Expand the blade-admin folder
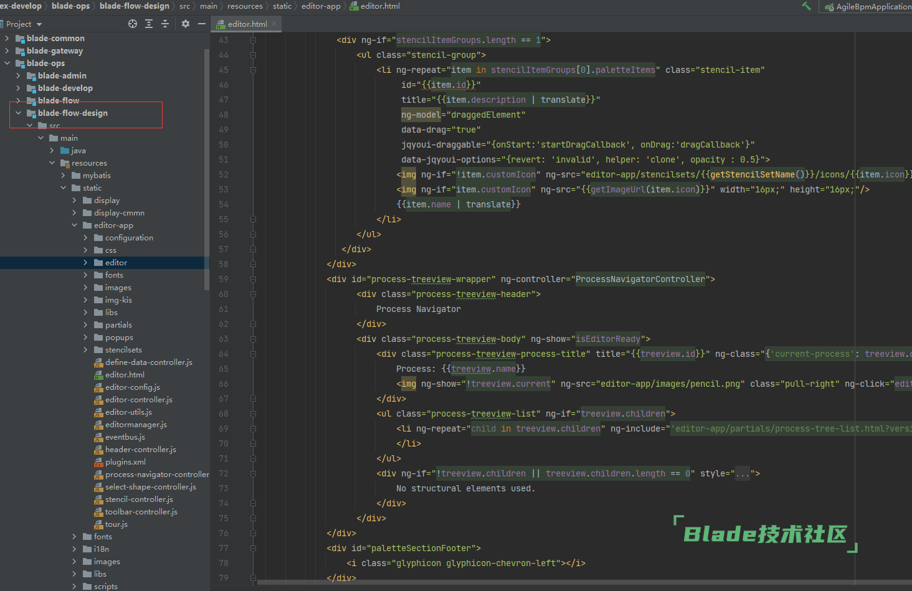The width and height of the screenshot is (912, 591). pos(18,75)
